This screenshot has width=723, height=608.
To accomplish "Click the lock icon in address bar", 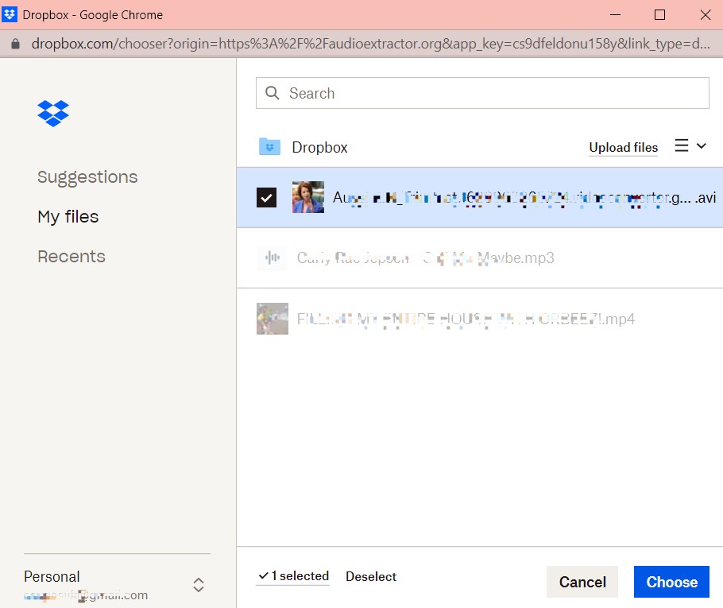I will click(x=15, y=44).
